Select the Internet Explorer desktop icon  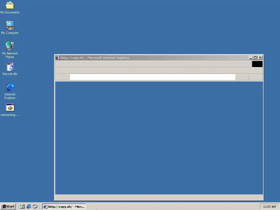(10, 91)
